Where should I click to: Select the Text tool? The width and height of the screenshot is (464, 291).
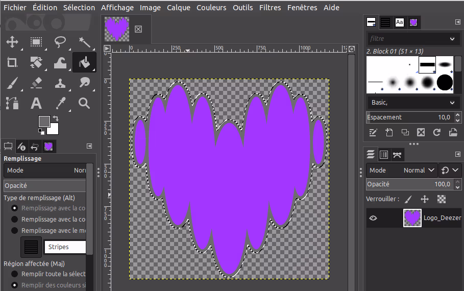(x=36, y=104)
